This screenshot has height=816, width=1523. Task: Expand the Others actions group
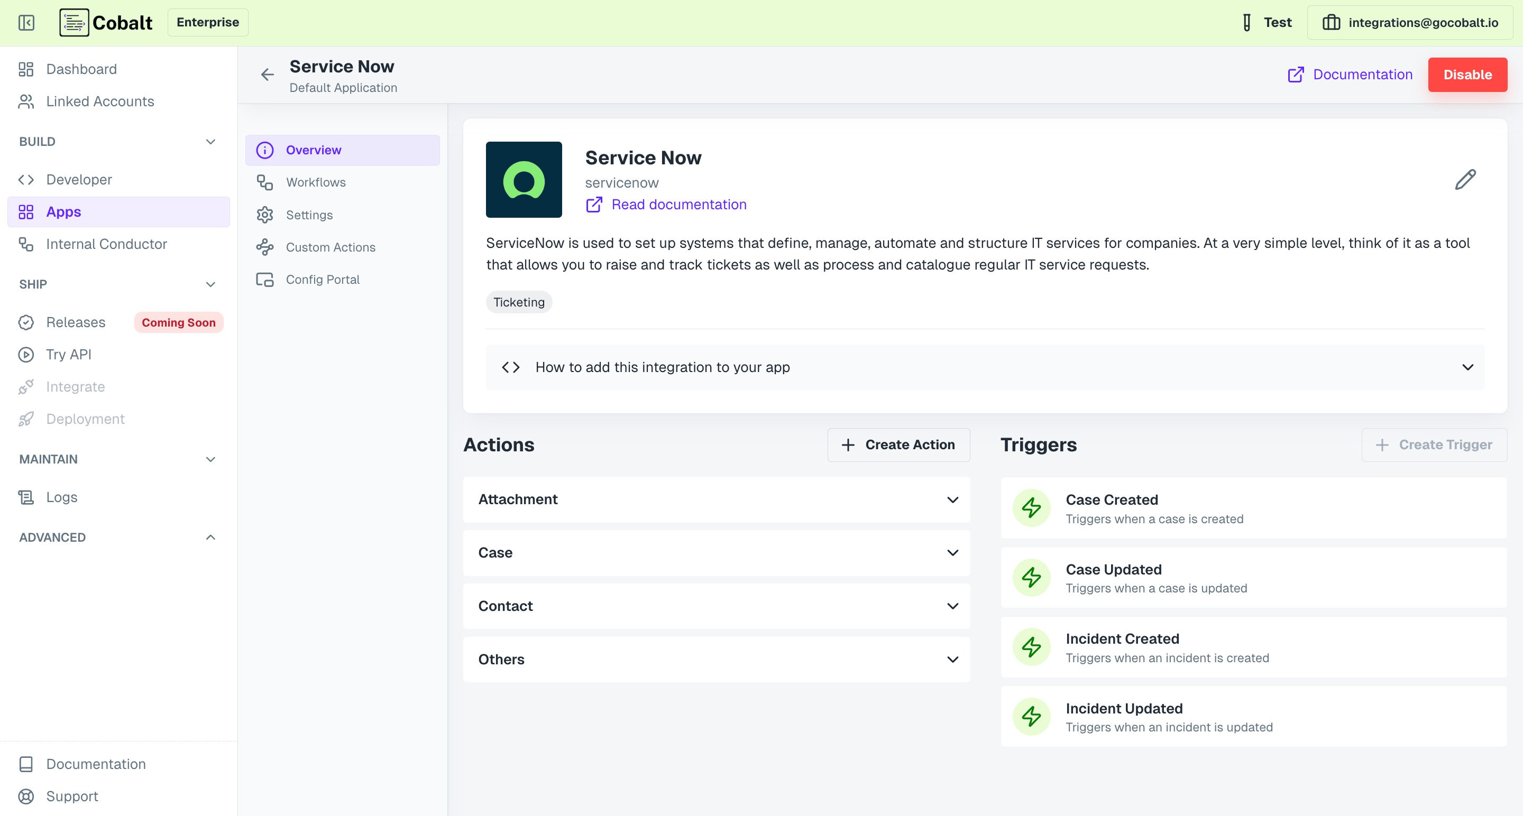click(x=717, y=660)
